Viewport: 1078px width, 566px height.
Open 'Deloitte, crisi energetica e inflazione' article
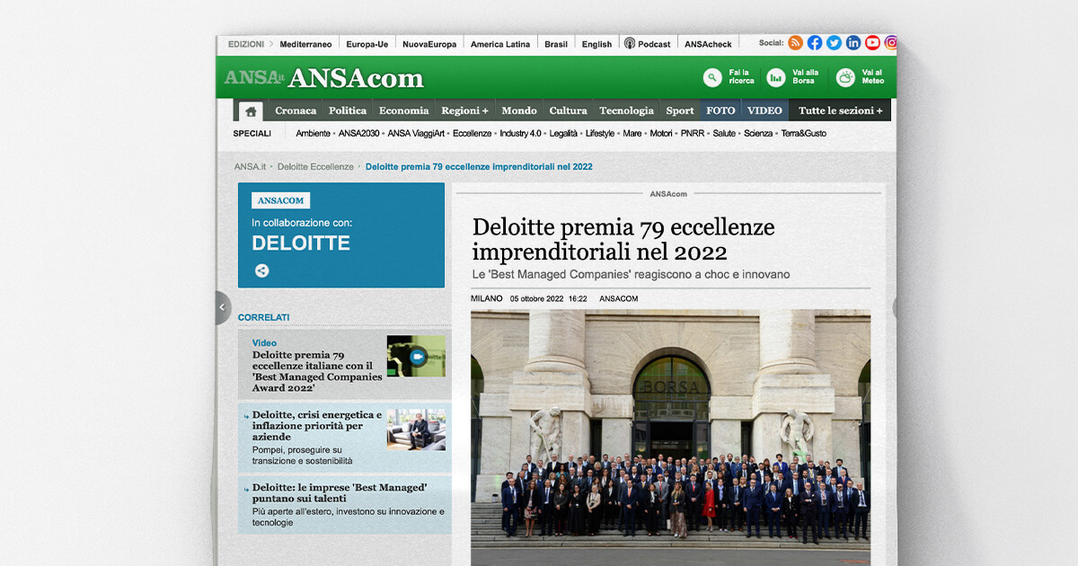click(317, 426)
